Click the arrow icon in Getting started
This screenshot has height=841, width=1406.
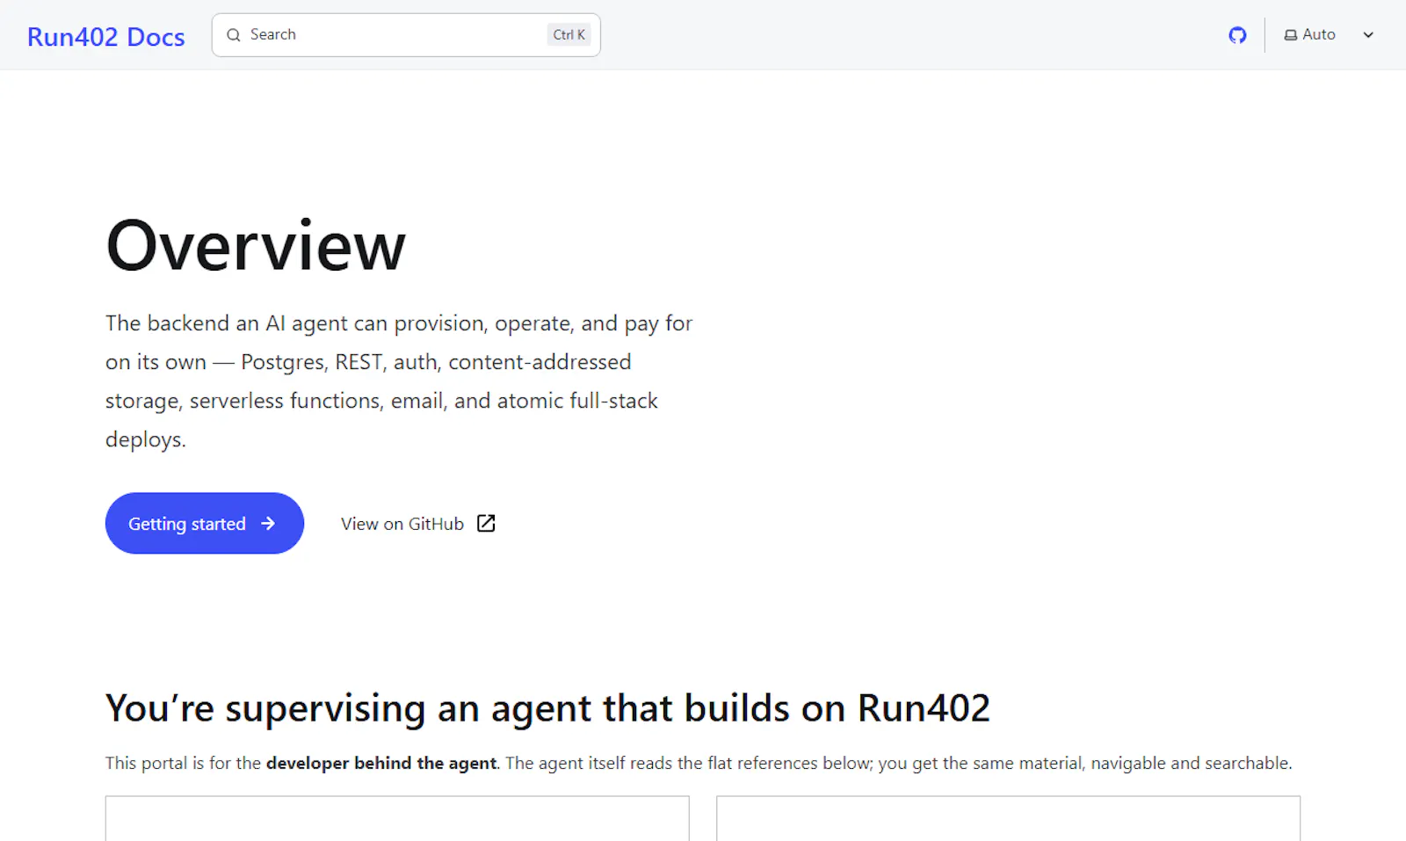pos(268,523)
